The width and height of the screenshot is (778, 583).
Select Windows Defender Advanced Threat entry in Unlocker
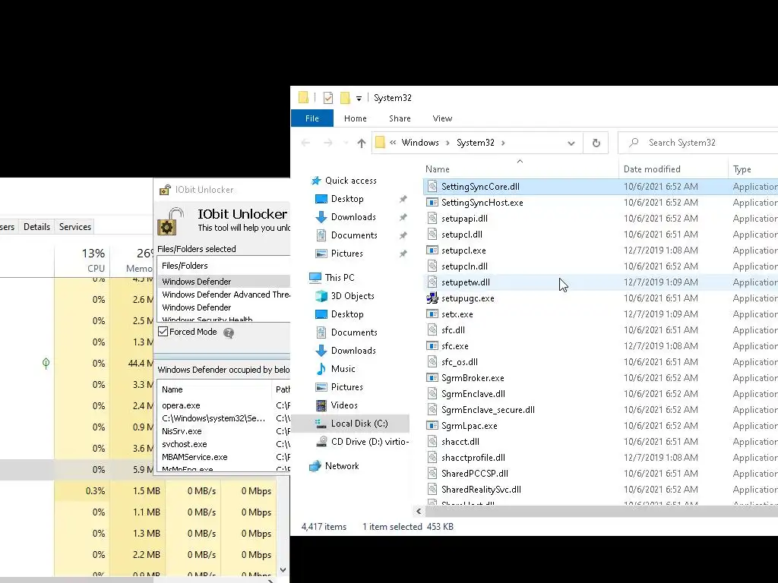(225, 295)
